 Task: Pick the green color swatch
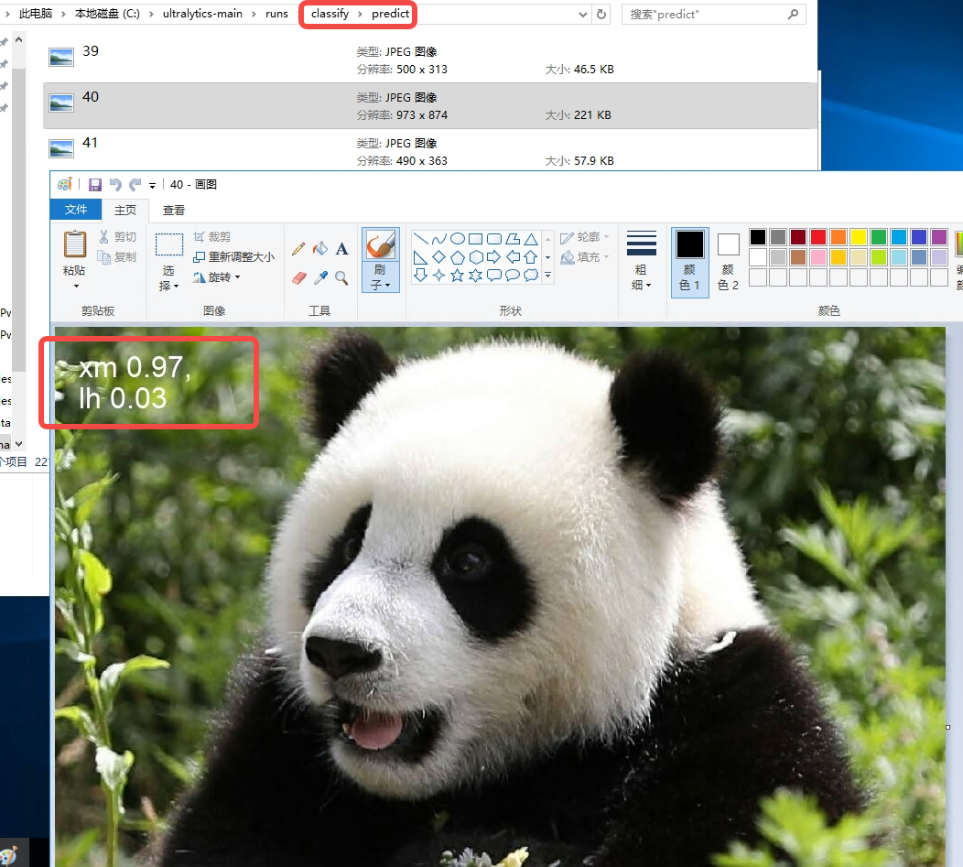coord(879,237)
